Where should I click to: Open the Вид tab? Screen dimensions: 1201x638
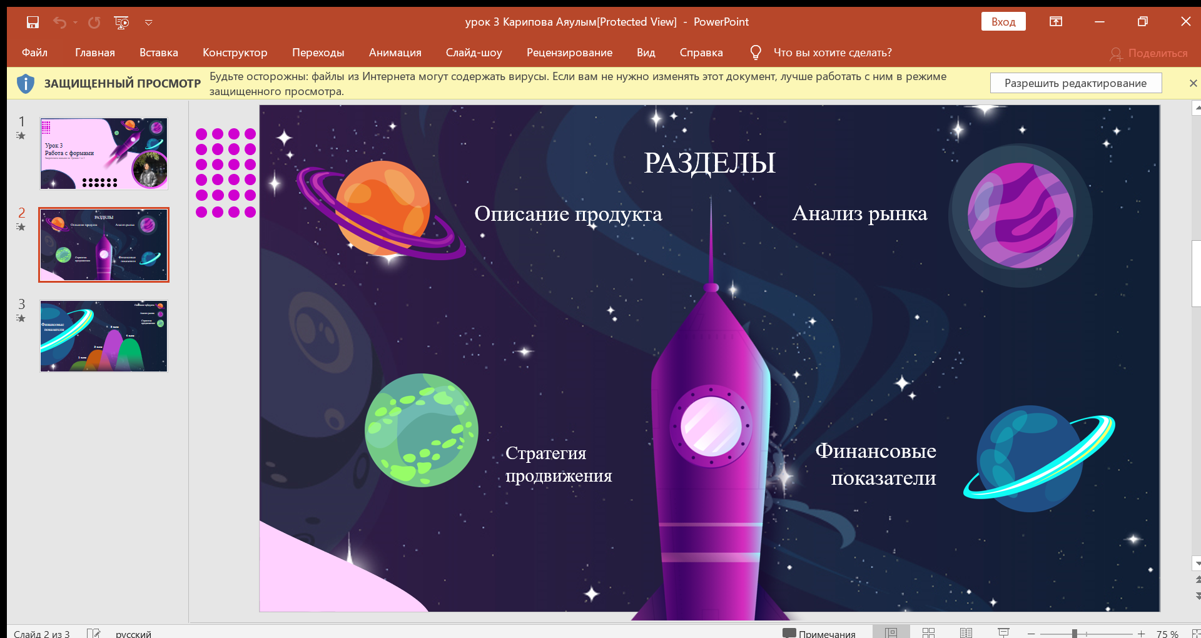pyautogui.click(x=646, y=53)
